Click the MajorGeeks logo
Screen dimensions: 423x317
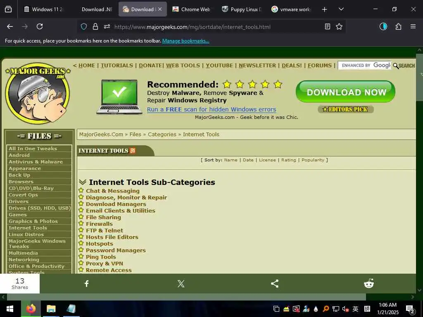coord(38,93)
